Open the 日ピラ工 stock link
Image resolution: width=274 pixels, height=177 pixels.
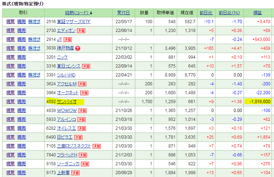tap(65, 137)
